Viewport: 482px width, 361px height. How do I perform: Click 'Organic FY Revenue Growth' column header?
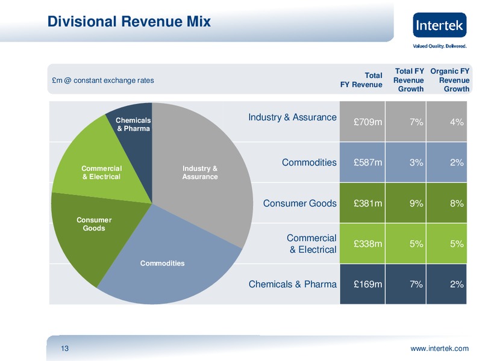click(x=449, y=80)
